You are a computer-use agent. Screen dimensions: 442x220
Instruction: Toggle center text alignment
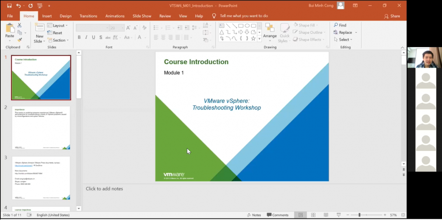pos(163,37)
